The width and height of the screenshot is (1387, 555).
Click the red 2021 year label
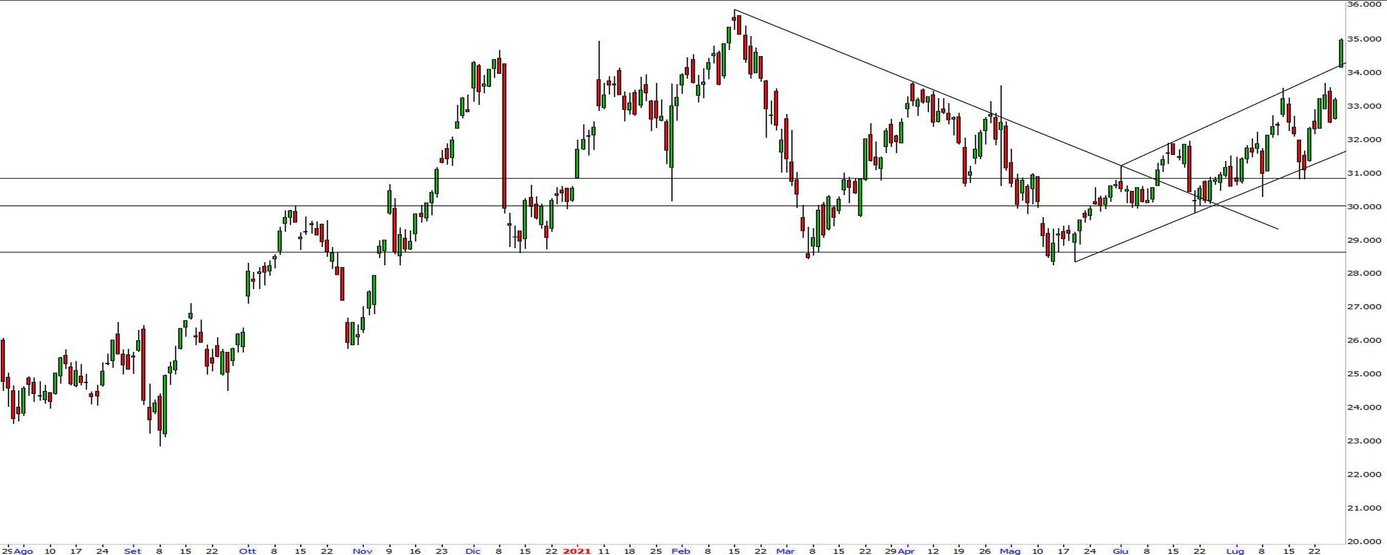(x=577, y=551)
